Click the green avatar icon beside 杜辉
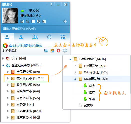Image resolution: width=131 pixels, height=124 pixels. coord(85,92)
